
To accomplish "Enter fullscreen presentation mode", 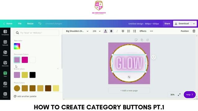I will [x=179, y=95].
